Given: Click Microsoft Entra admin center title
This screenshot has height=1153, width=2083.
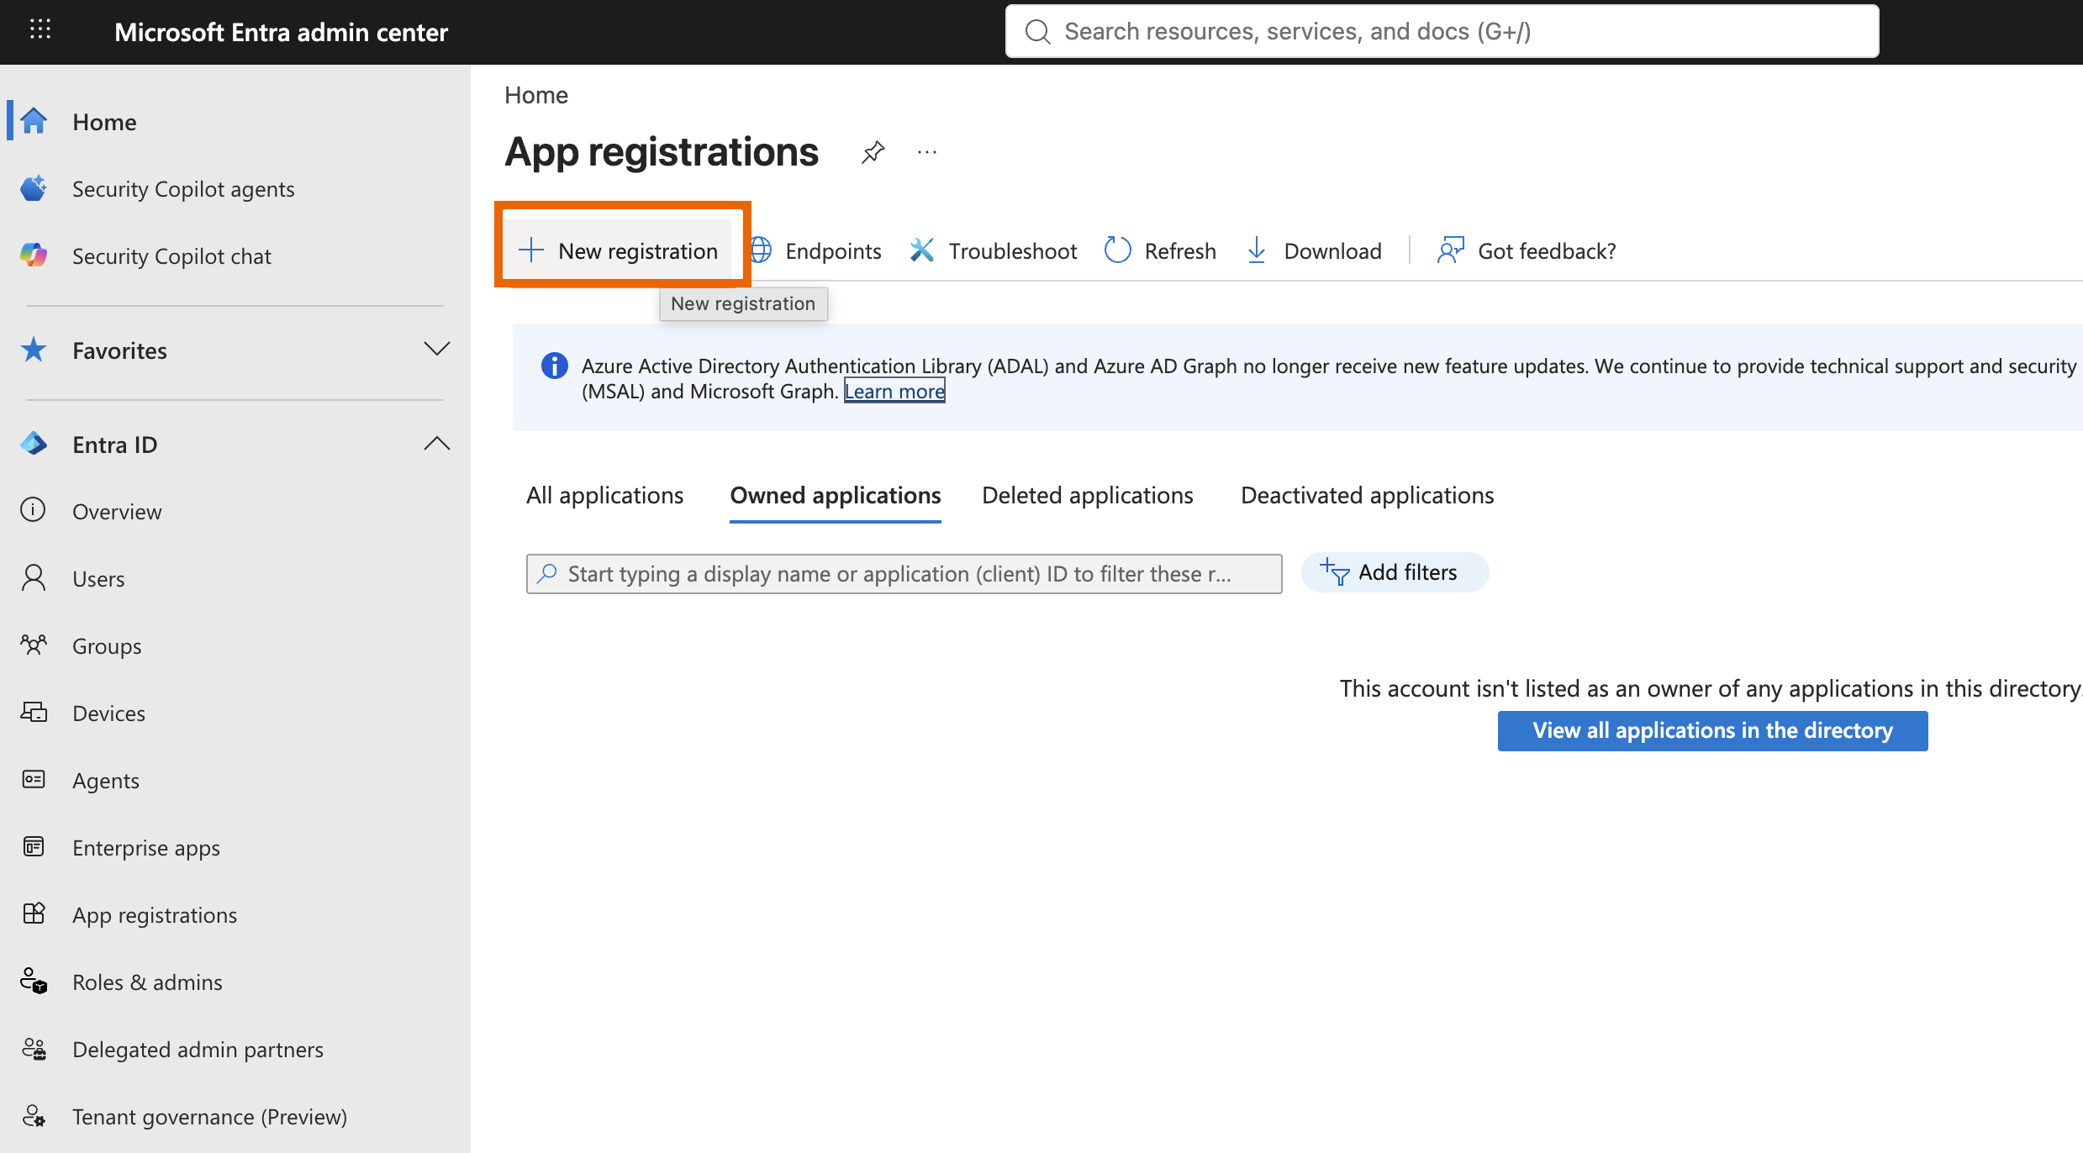Looking at the screenshot, I should click(281, 32).
